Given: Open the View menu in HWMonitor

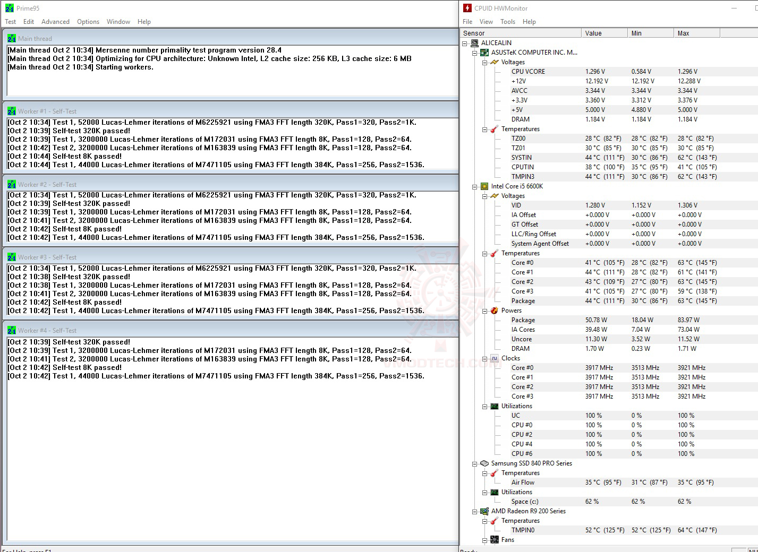Looking at the screenshot, I should [x=486, y=22].
